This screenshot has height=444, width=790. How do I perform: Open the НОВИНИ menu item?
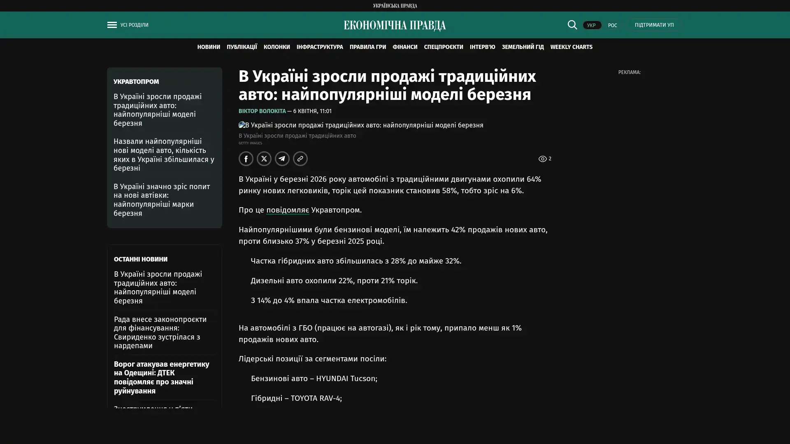209,47
